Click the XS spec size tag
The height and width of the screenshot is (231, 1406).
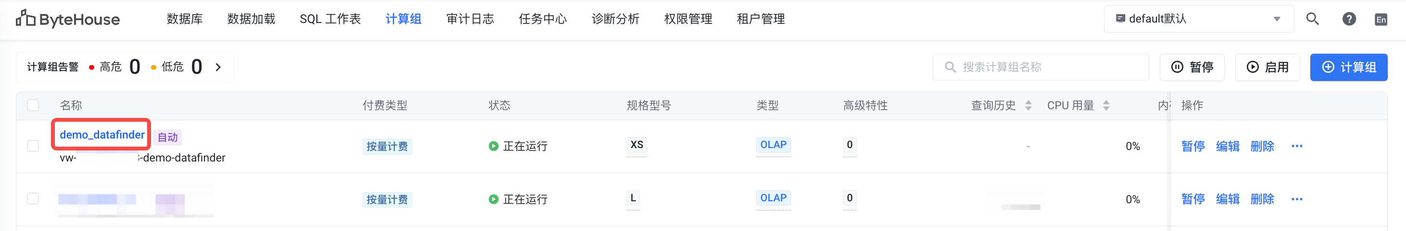(x=637, y=145)
